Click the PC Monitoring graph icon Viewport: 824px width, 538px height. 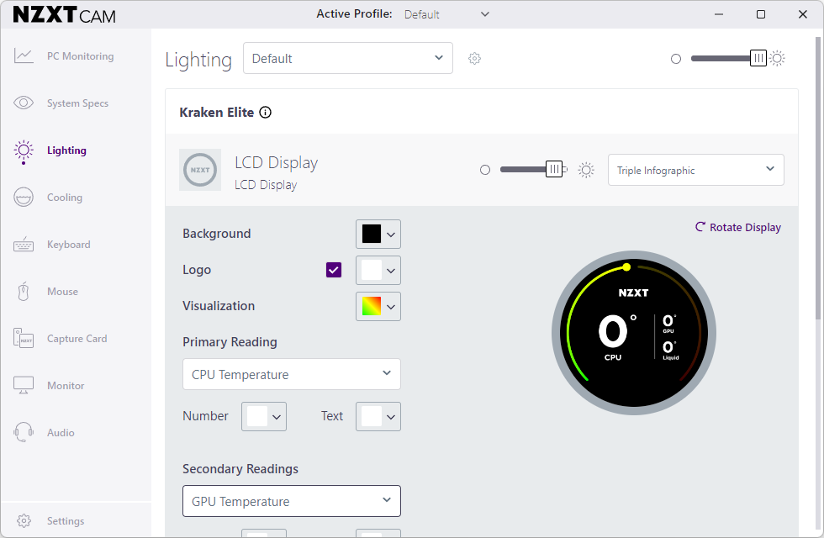[x=24, y=56]
